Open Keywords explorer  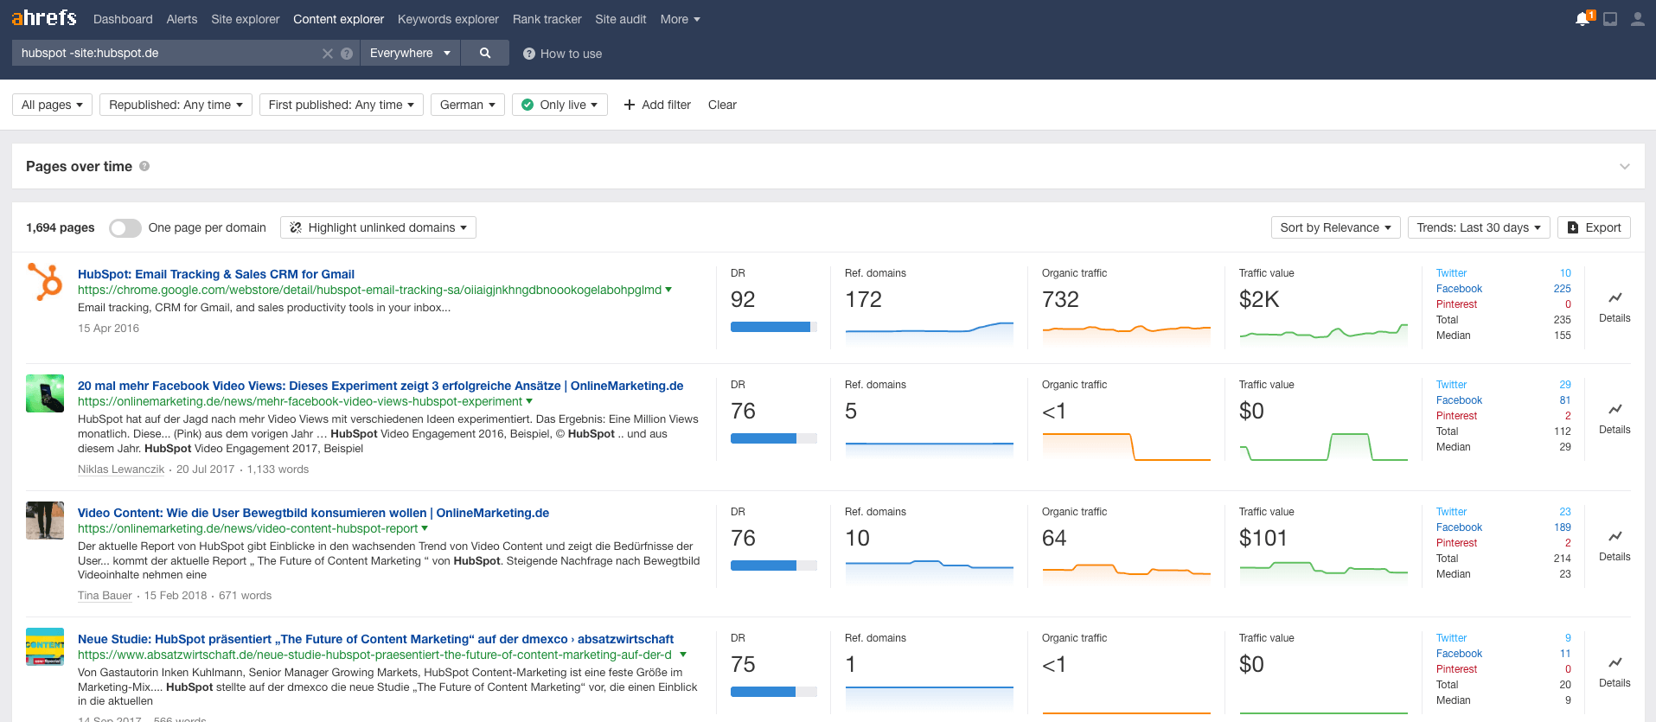pos(448,19)
